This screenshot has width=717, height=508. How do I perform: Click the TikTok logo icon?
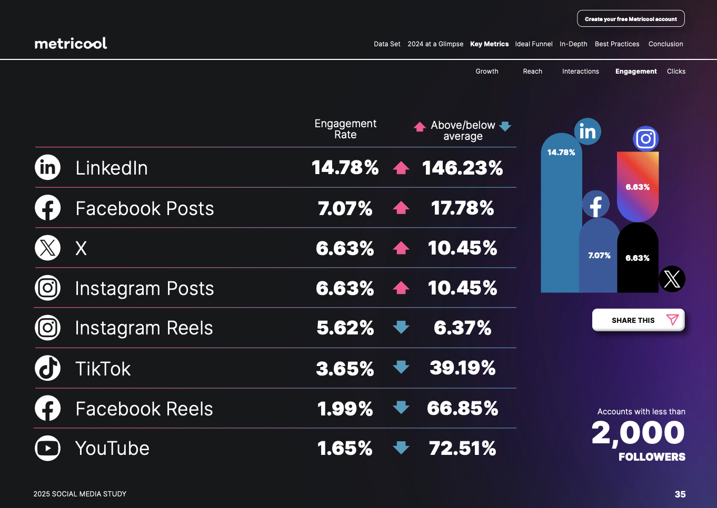coord(48,368)
